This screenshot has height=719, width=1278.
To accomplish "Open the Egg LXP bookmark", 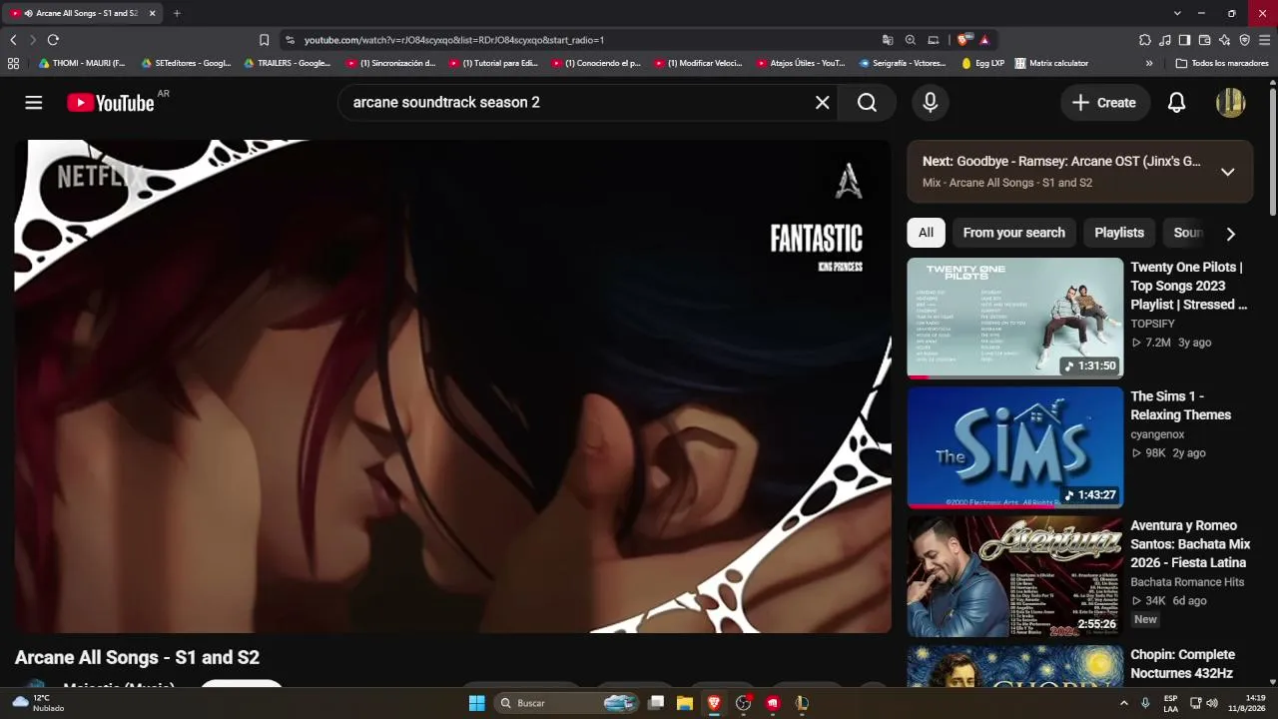I will pyautogui.click(x=982, y=63).
